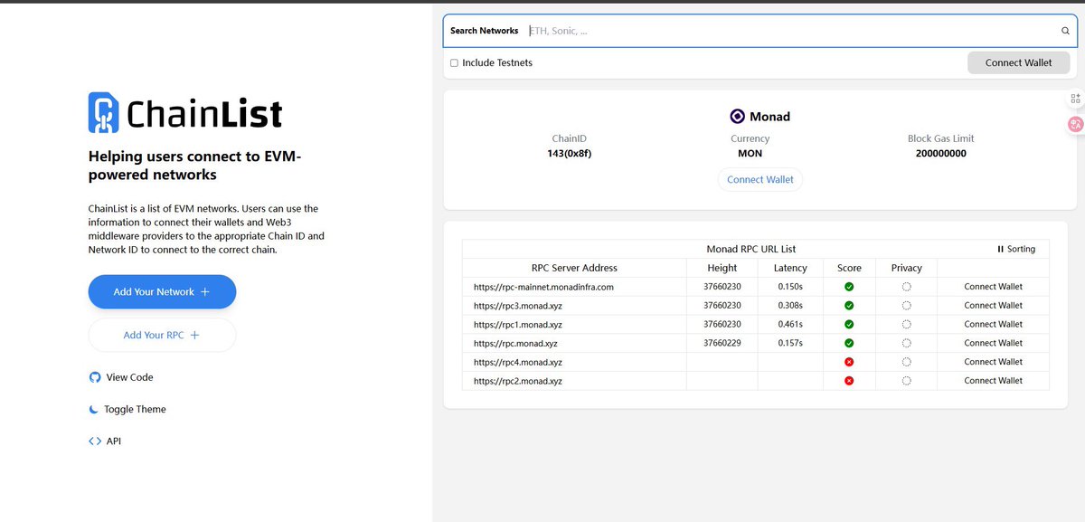Click the gray Connect Wallet button at top

1018,62
